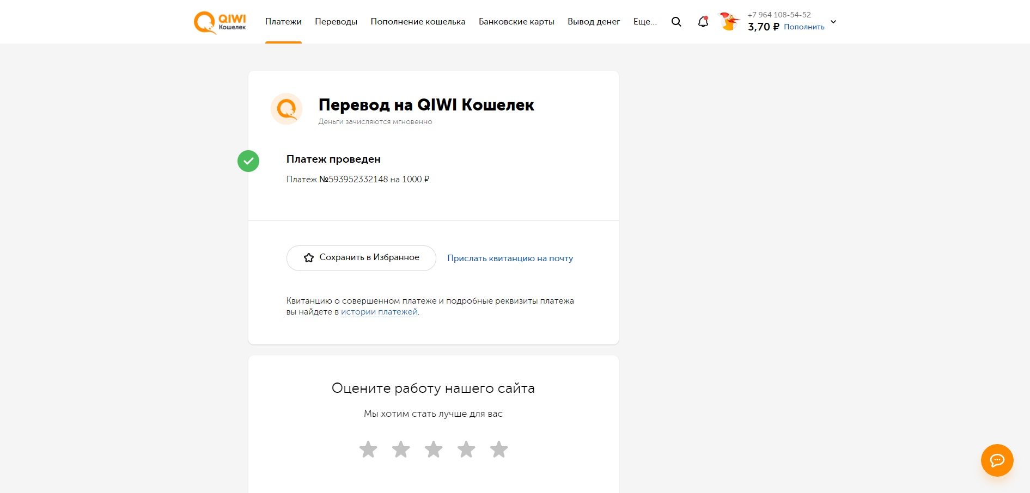
Task: Expand the account dropdown chevron
Action: [x=833, y=22]
